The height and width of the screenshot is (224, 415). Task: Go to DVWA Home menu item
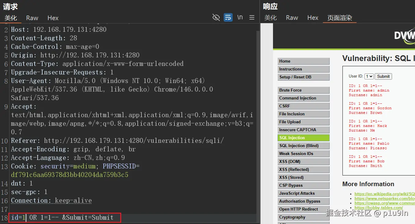[304, 61]
